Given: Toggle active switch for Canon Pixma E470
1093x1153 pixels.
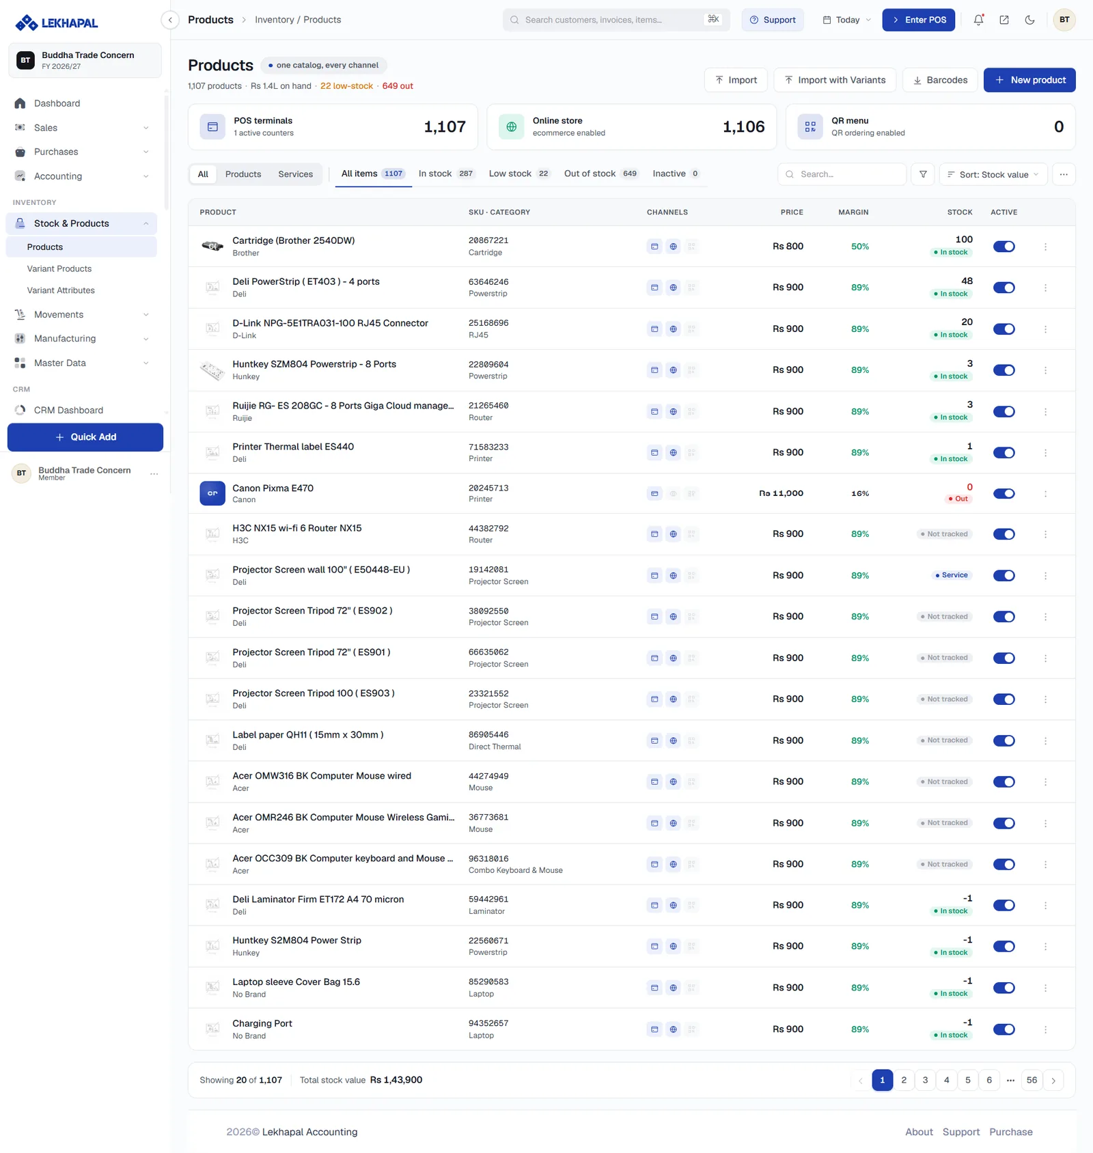Looking at the screenshot, I should 1004,494.
